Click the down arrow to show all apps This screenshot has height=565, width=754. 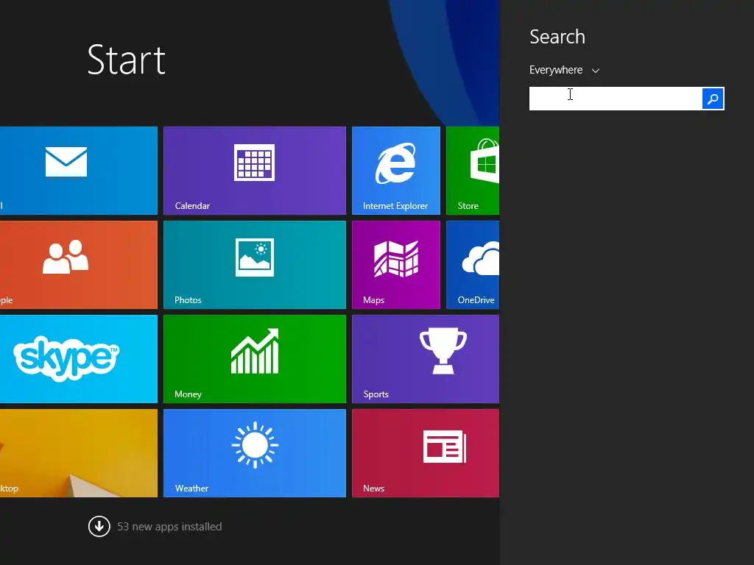click(x=99, y=526)
